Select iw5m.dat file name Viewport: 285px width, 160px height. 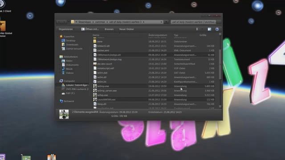click(x=102, y=73)
